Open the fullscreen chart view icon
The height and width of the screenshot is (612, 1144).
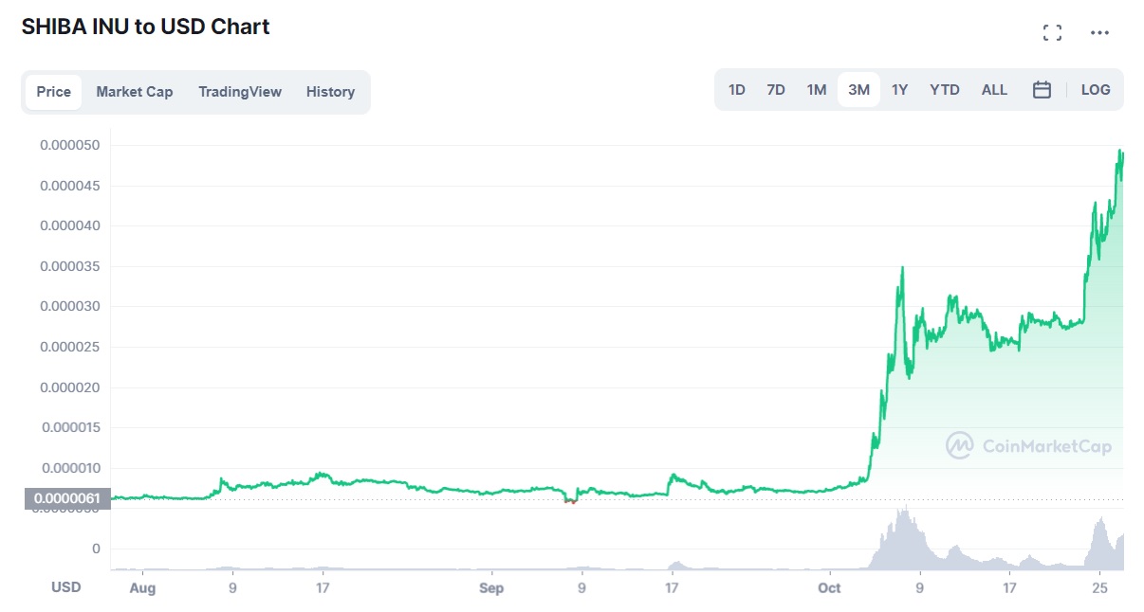(1052, 33)
